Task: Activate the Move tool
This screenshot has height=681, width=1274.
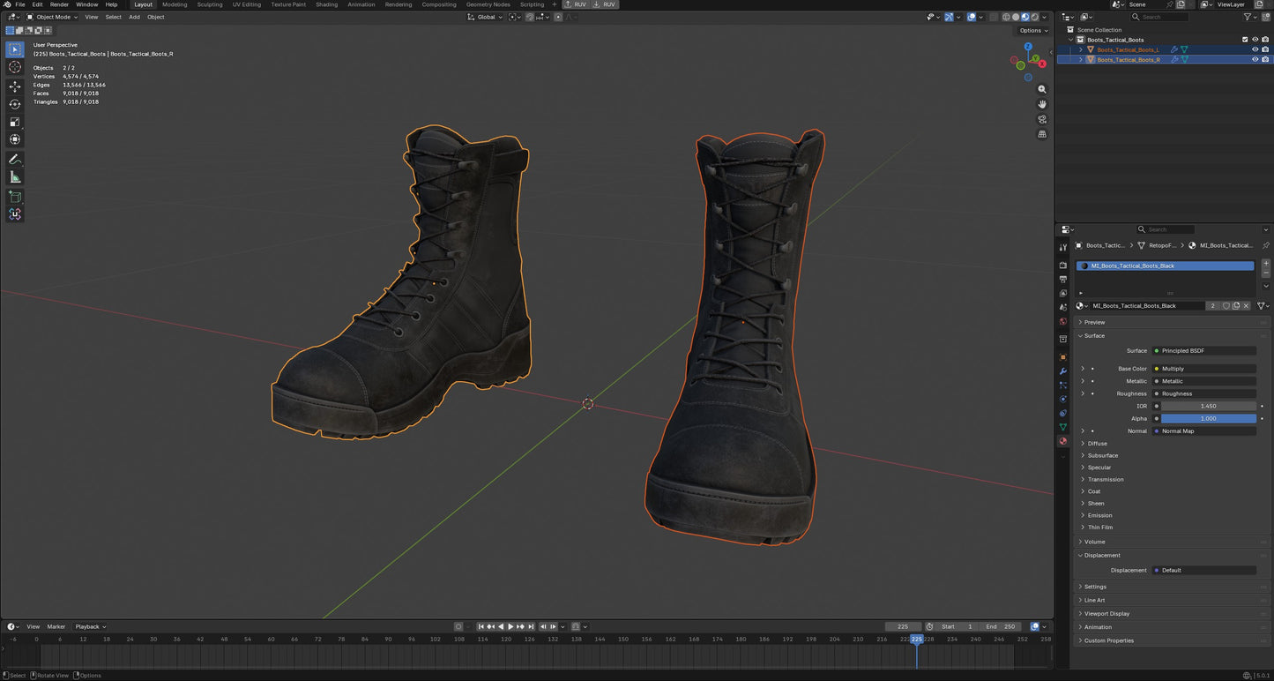Action: tap(15, 86)
